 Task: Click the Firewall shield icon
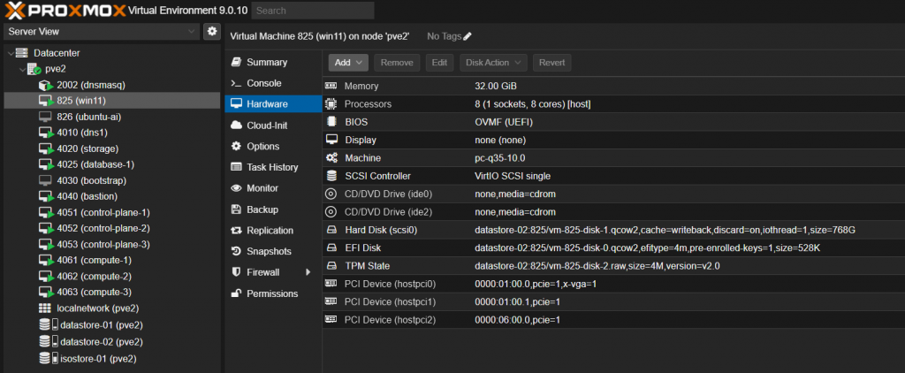click(x=236, y=272)
